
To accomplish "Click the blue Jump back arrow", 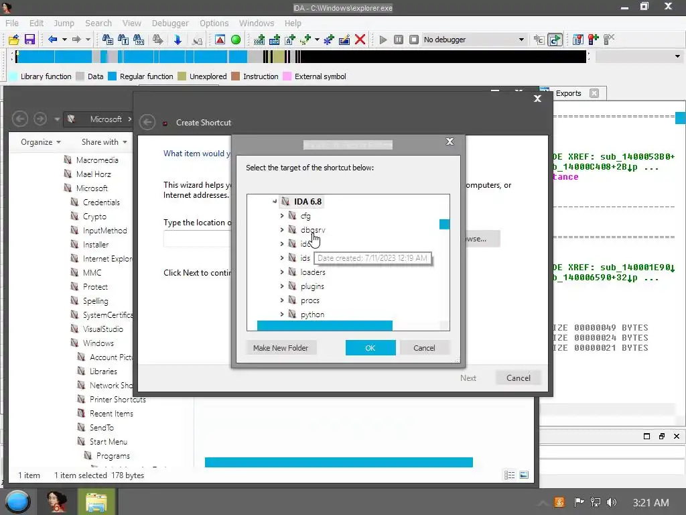I will point(52,40).
